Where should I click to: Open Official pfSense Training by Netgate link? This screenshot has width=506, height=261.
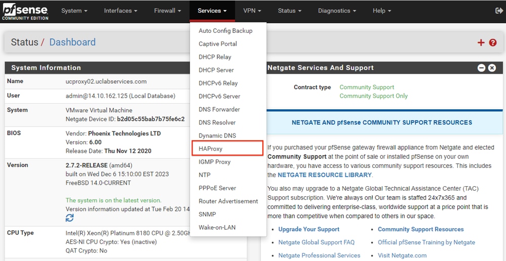click(x=426, y=242)
